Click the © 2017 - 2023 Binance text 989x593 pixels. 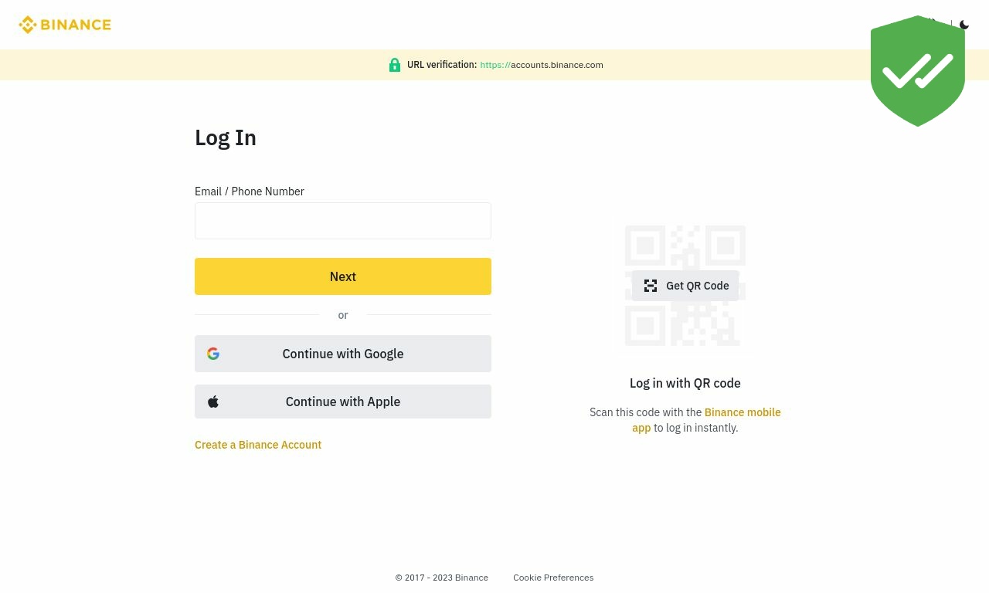[x=442, y=578]
